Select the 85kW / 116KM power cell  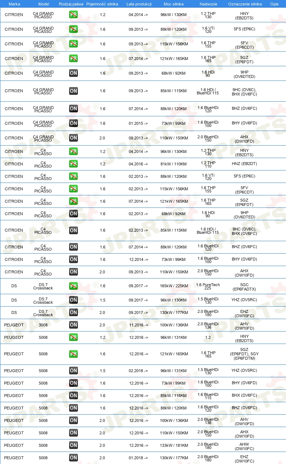(174, 396)
